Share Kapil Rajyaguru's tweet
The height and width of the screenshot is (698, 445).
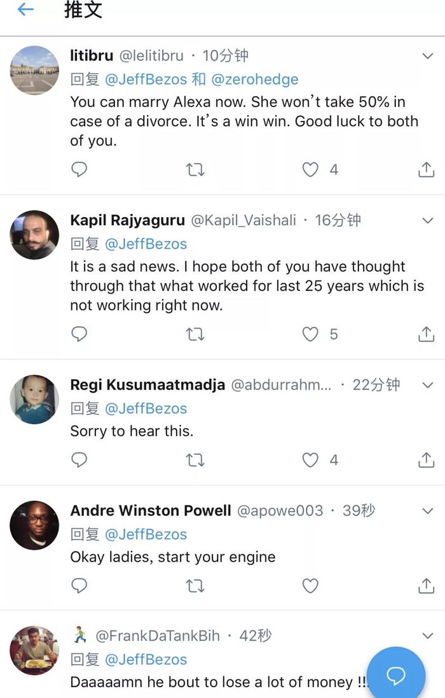pos(426,334)
